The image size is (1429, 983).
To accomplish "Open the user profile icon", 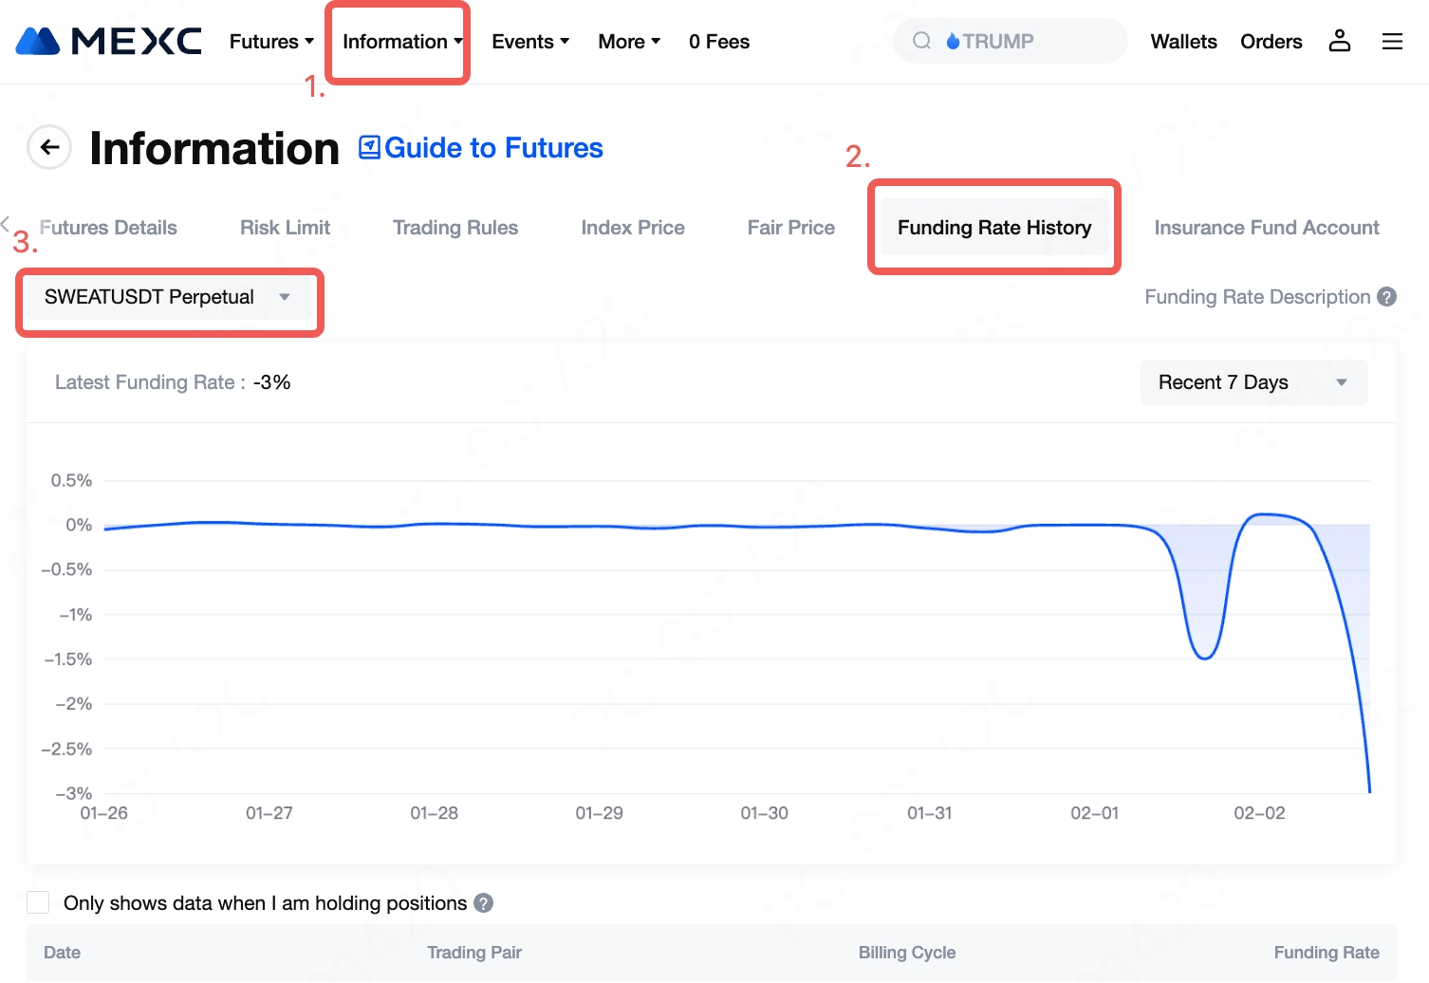I will tap(1339, 41).
